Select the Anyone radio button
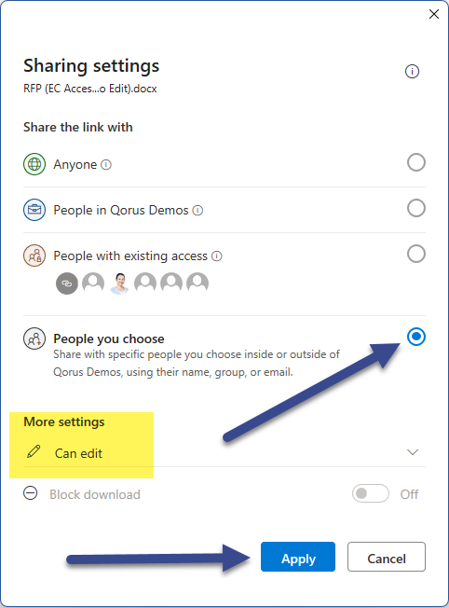The height and width of the screenshot is (608, 449). point(416,162)
